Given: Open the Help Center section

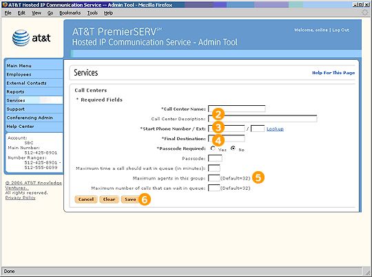Looking at the screenshot, I should click(x=34, y=126).
